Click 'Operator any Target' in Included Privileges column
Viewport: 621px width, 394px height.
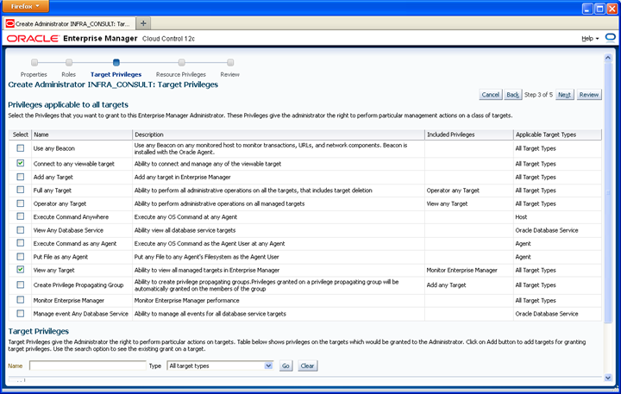tap(453, 191)
